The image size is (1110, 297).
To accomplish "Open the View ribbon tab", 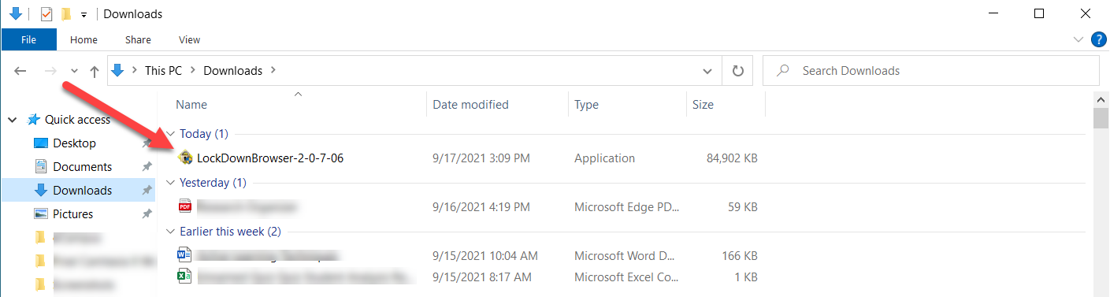I will click(189, 39).
